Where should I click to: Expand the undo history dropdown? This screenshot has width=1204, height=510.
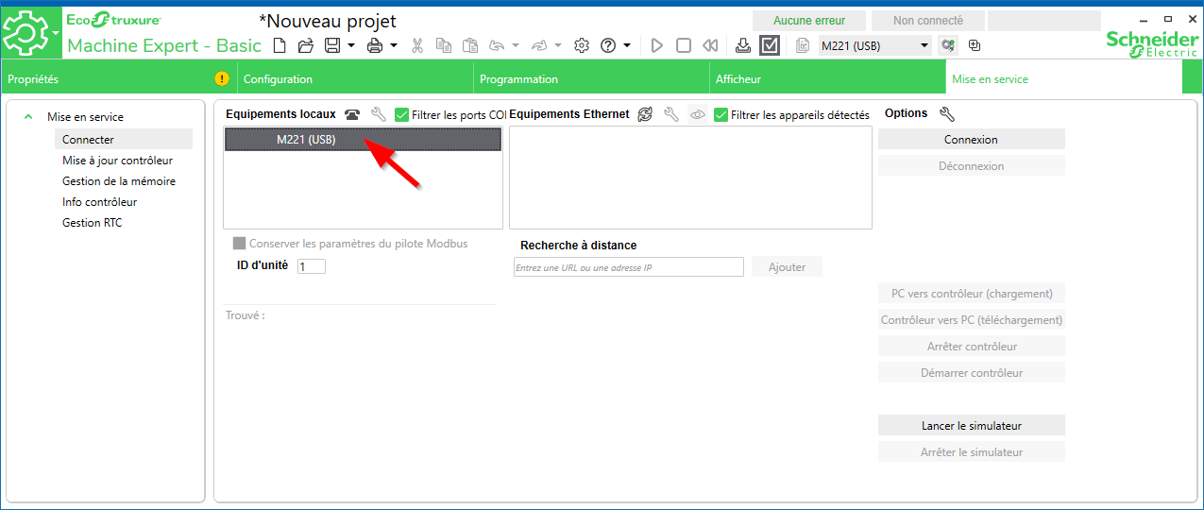[x=516, y=45]
